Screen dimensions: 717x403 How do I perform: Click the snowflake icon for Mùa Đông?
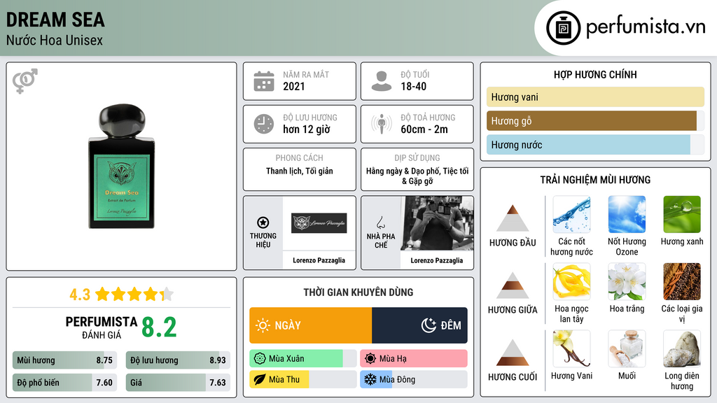[x=370, y=380]
